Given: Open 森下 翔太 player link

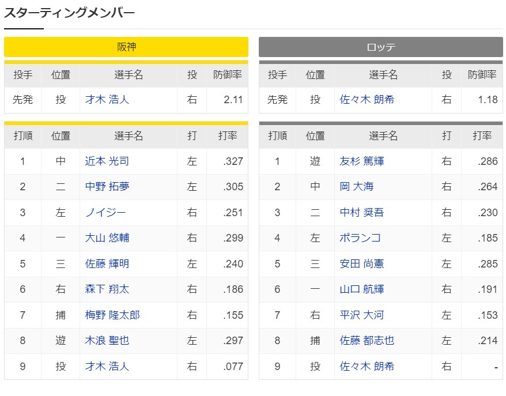Looking at the screenshot, I should (107, 289).
